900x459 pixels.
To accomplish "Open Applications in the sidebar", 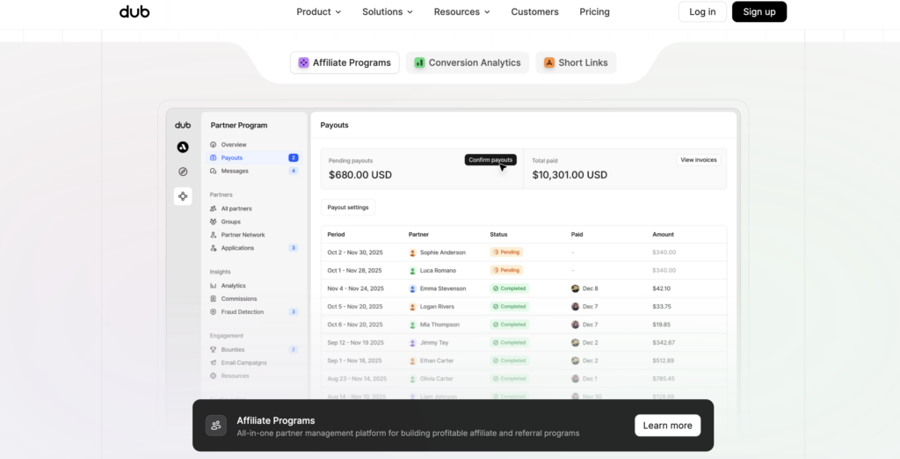I will pyautogui.click(x=254, y=248).
